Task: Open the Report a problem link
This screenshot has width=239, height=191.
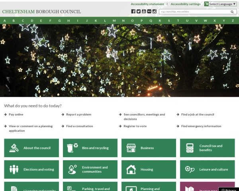Action: [78, 114]
